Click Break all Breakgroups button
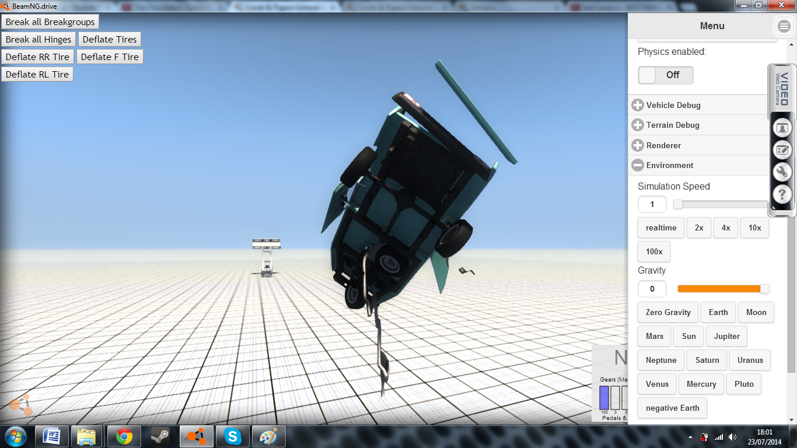797x448 pixels. [x=50, y=22]
